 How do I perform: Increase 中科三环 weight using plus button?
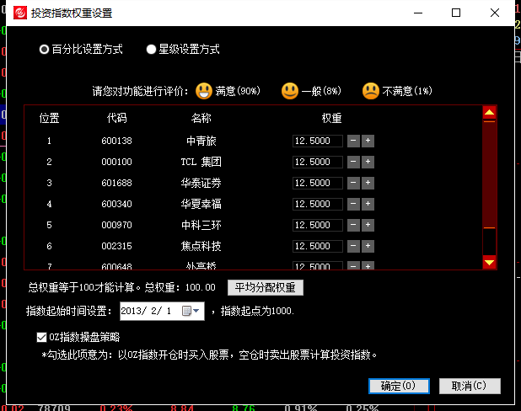pyautogui.click(x=368, y=225)
